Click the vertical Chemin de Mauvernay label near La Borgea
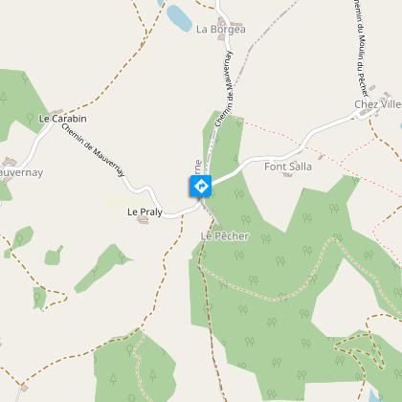The image size is (402, 402). (x=224, y=89)
